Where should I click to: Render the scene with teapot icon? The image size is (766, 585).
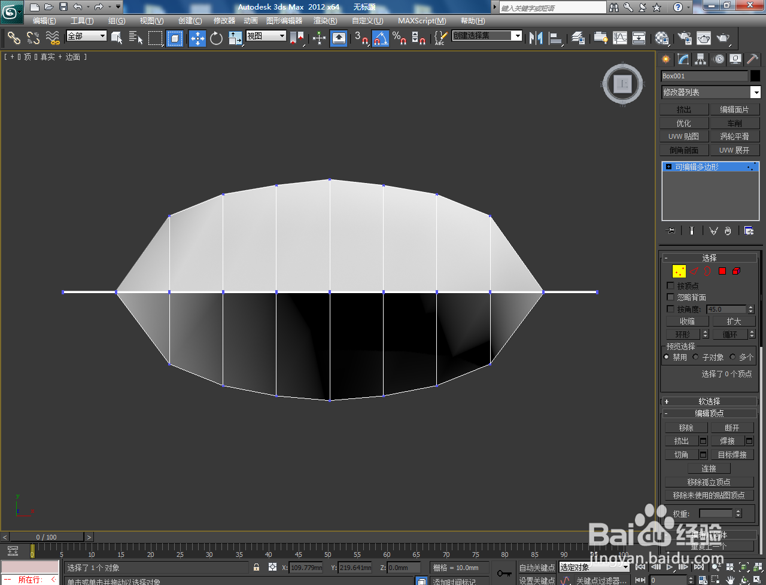[x=724, y=38]
